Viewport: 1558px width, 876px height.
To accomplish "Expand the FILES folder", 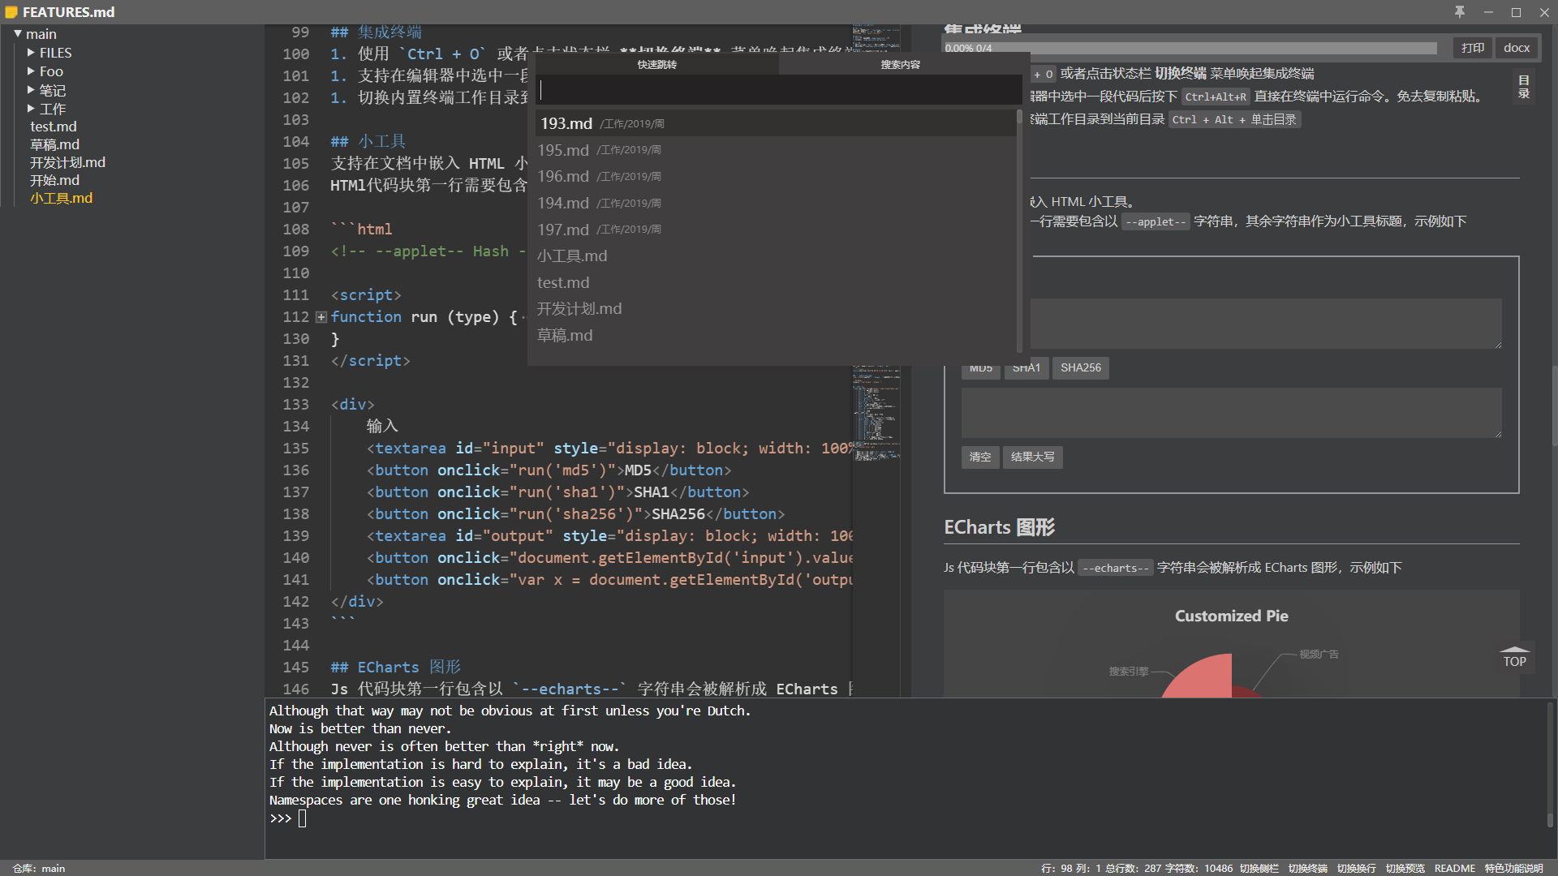I will coord(31,53).
